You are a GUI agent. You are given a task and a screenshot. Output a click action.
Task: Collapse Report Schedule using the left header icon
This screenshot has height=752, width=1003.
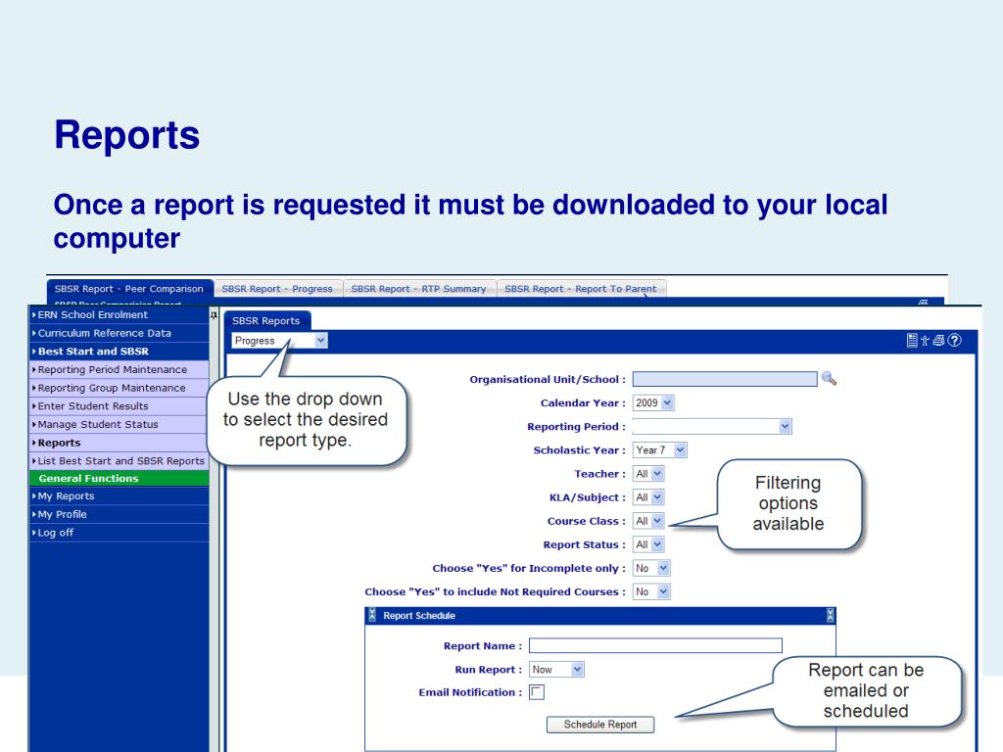371,616
